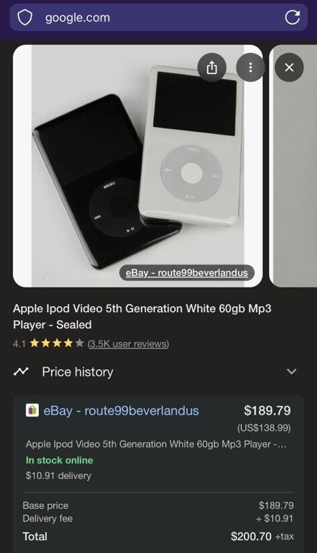Tap the shield privacy icon in address bar

[25, 17]
